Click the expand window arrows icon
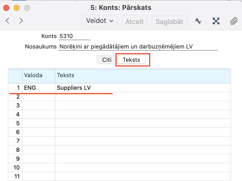242x181 pixels. point(216,21)
